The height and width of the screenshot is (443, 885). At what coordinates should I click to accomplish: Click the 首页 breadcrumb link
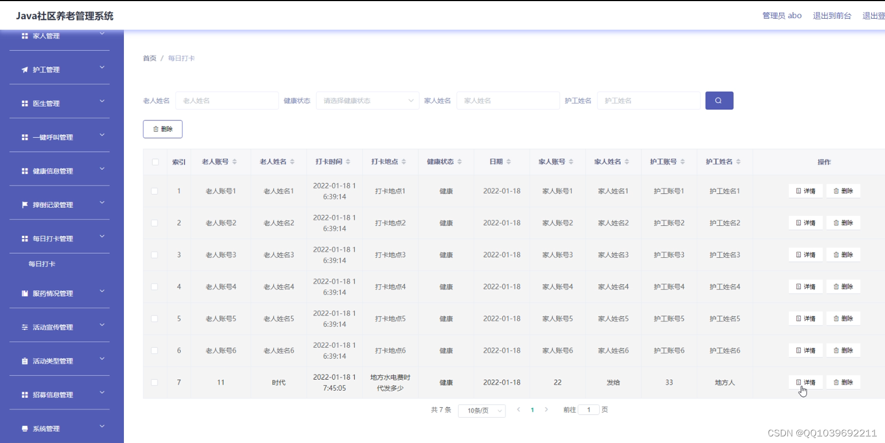point(150,58)
